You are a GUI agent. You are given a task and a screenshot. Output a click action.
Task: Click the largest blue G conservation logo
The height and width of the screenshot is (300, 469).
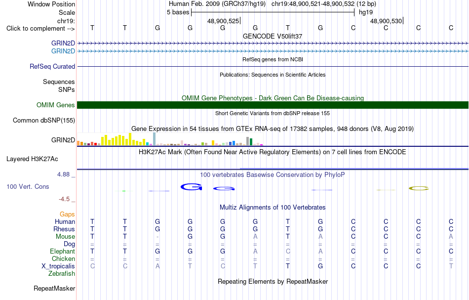pos(192,187)
